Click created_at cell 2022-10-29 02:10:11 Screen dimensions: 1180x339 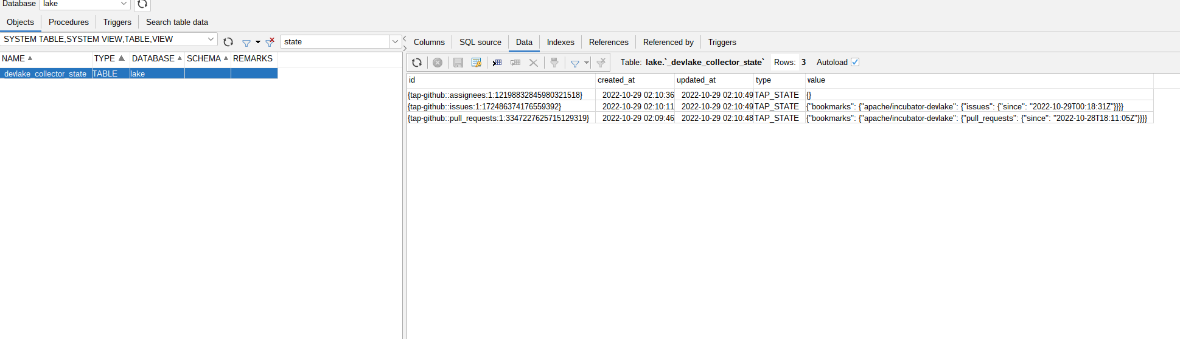tap(635, 107)
